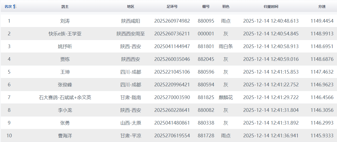Click speed value 1149.4454
This screenshot has width=337, height=142.
click(x=322, y=21)
